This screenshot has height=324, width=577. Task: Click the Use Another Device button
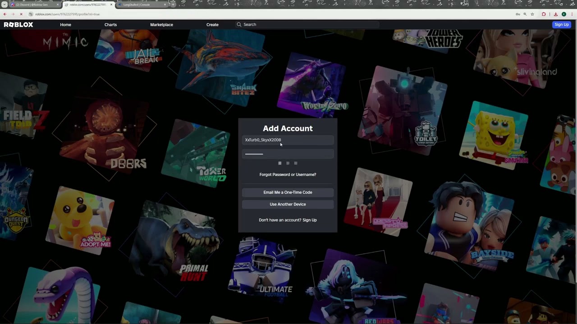tap(288, 204)
